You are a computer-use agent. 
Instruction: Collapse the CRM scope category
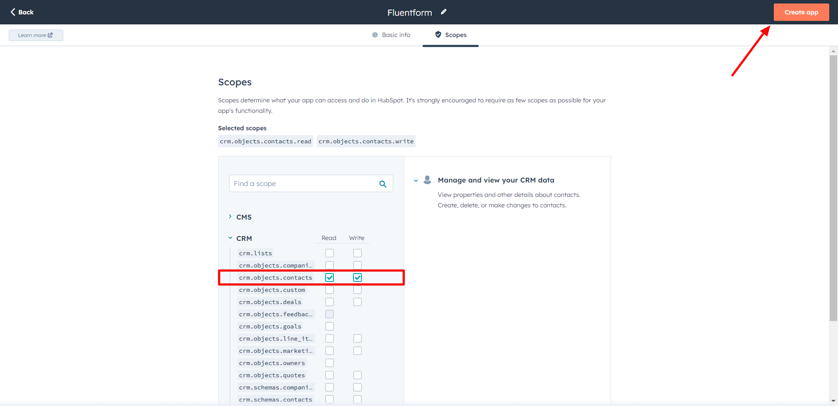tap(230, 238)
